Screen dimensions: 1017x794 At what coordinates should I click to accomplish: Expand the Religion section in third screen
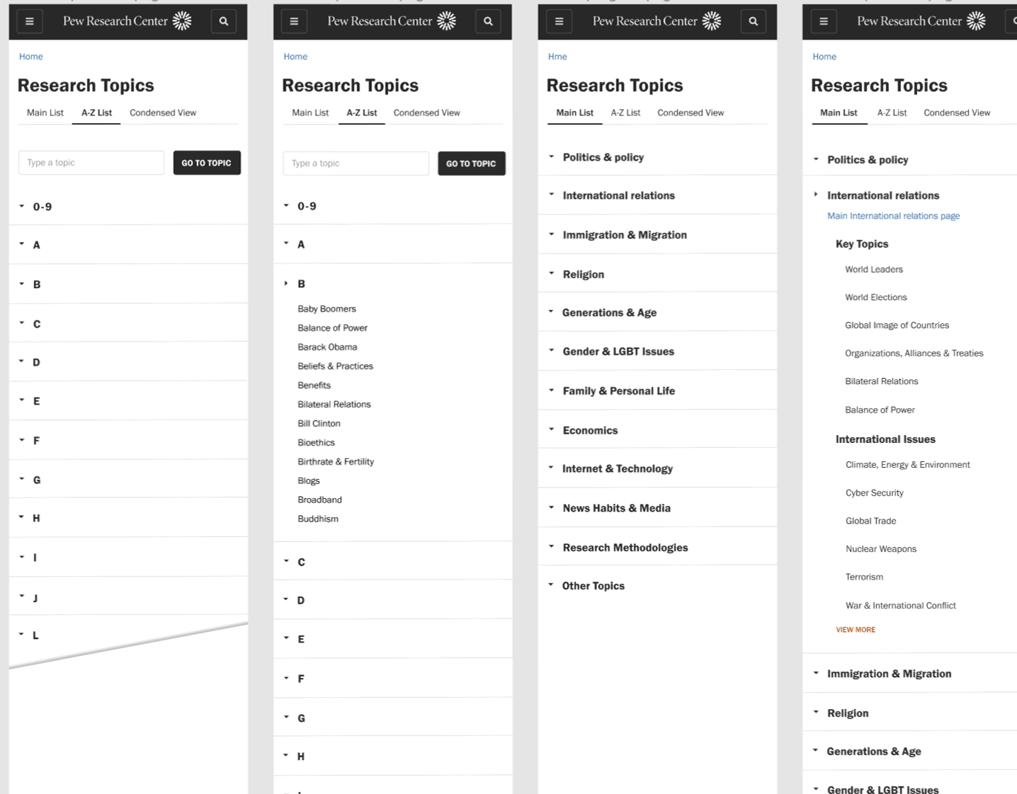tap(583, 275)
